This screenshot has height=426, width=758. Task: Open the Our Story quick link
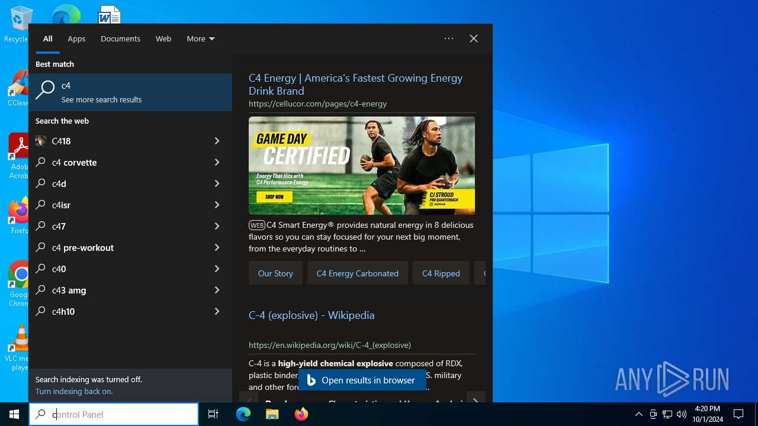click(x=275, y=273)
